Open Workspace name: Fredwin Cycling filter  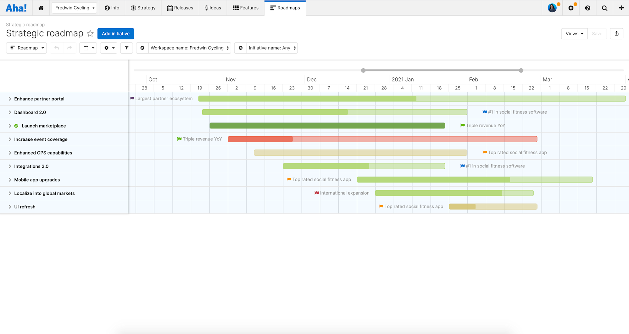tap(190, 48)
